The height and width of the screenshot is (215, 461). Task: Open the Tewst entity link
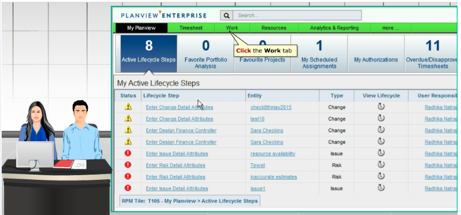[x=257, y=165]
